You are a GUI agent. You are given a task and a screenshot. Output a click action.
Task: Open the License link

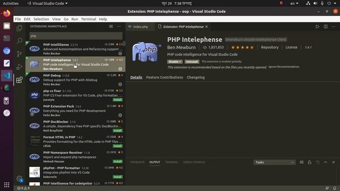click(291, 47)
